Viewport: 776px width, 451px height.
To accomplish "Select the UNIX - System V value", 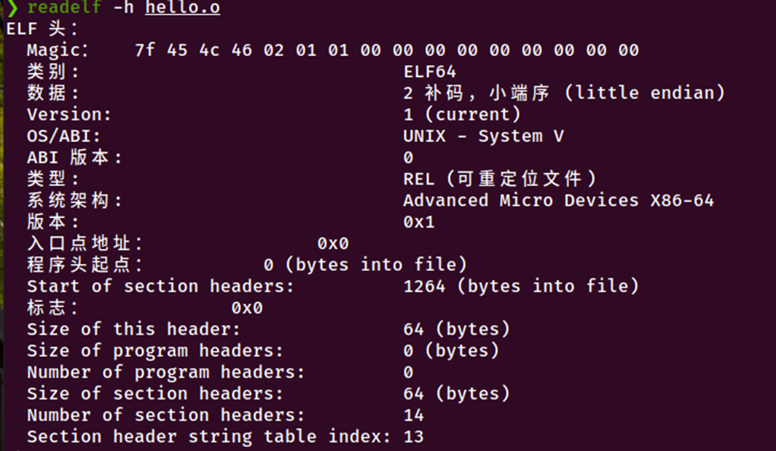I will pos(483,136).
